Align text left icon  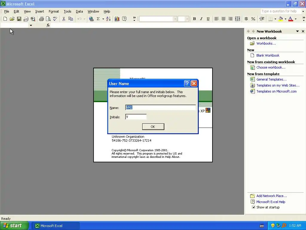click(216, 19)
